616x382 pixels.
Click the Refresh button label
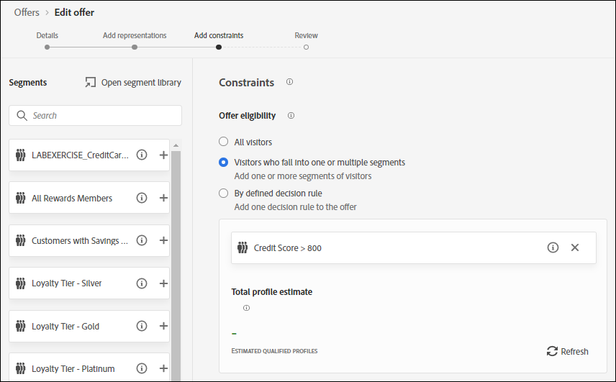pyautogui.click(x=574, y=351)
